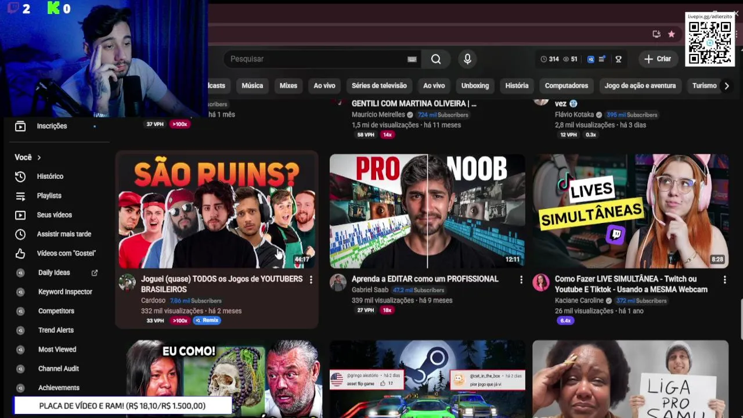This screenshot has width=743, height=418.
Task: Click the Remix badge on Cardoso video
Action: point(207,320)
